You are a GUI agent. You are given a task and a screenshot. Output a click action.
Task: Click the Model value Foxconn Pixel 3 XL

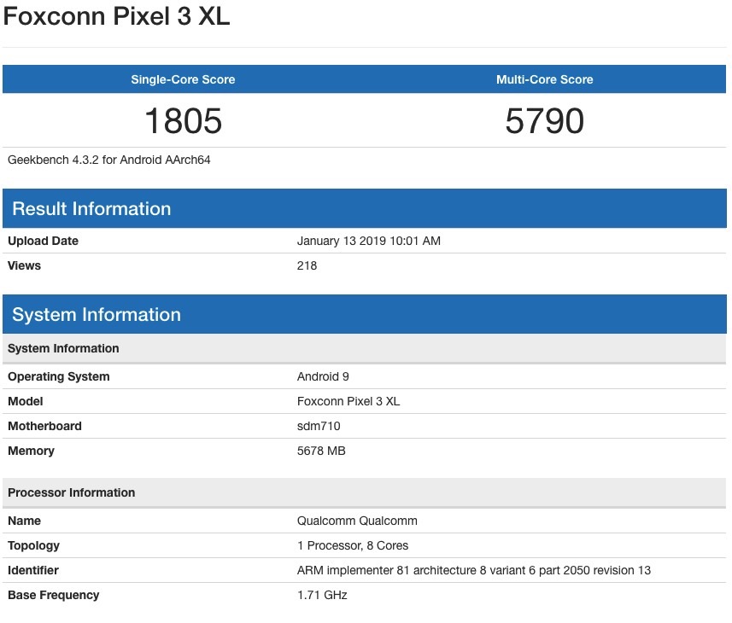pos(348,401)
